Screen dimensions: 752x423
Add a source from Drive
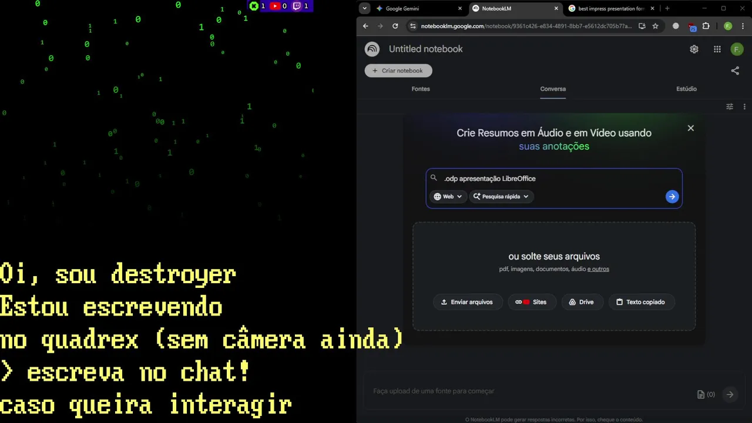[582, 302]
